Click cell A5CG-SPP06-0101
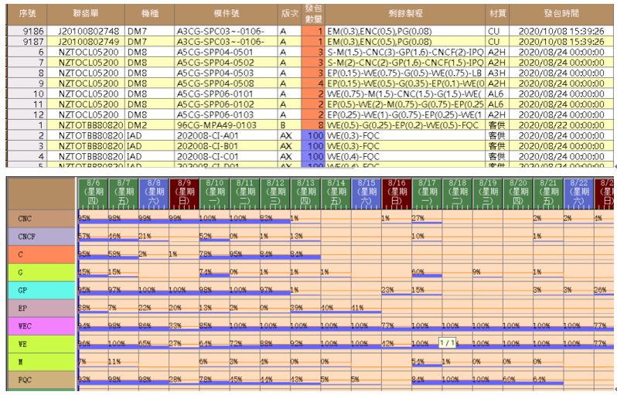 pyautogui.click(x=226, y=94)
